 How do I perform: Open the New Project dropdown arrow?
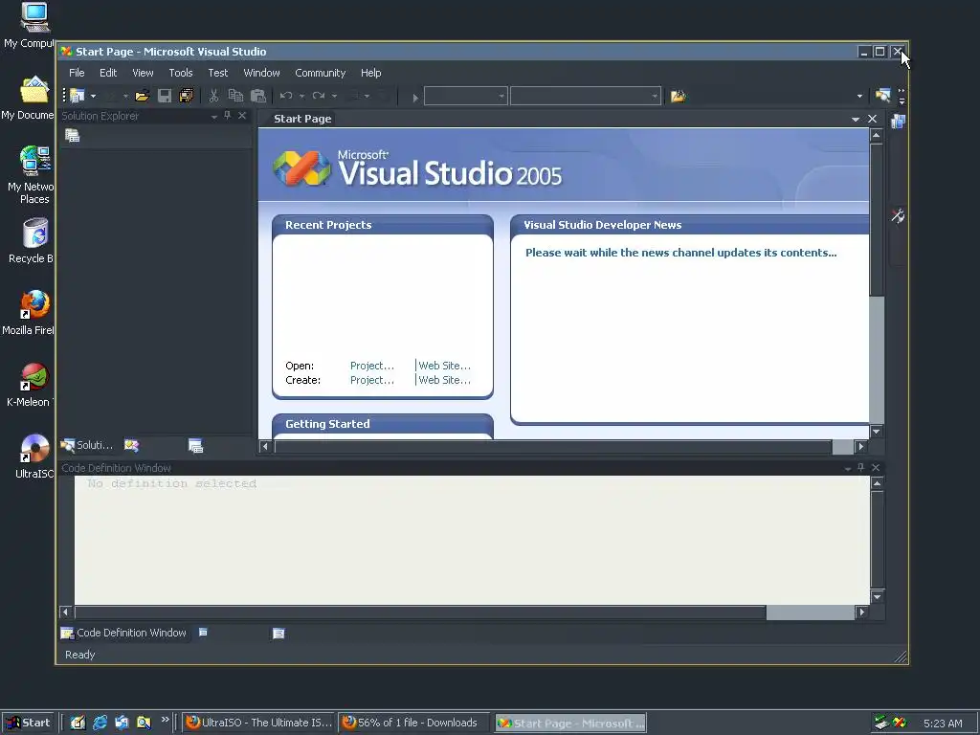pos(93,97)
